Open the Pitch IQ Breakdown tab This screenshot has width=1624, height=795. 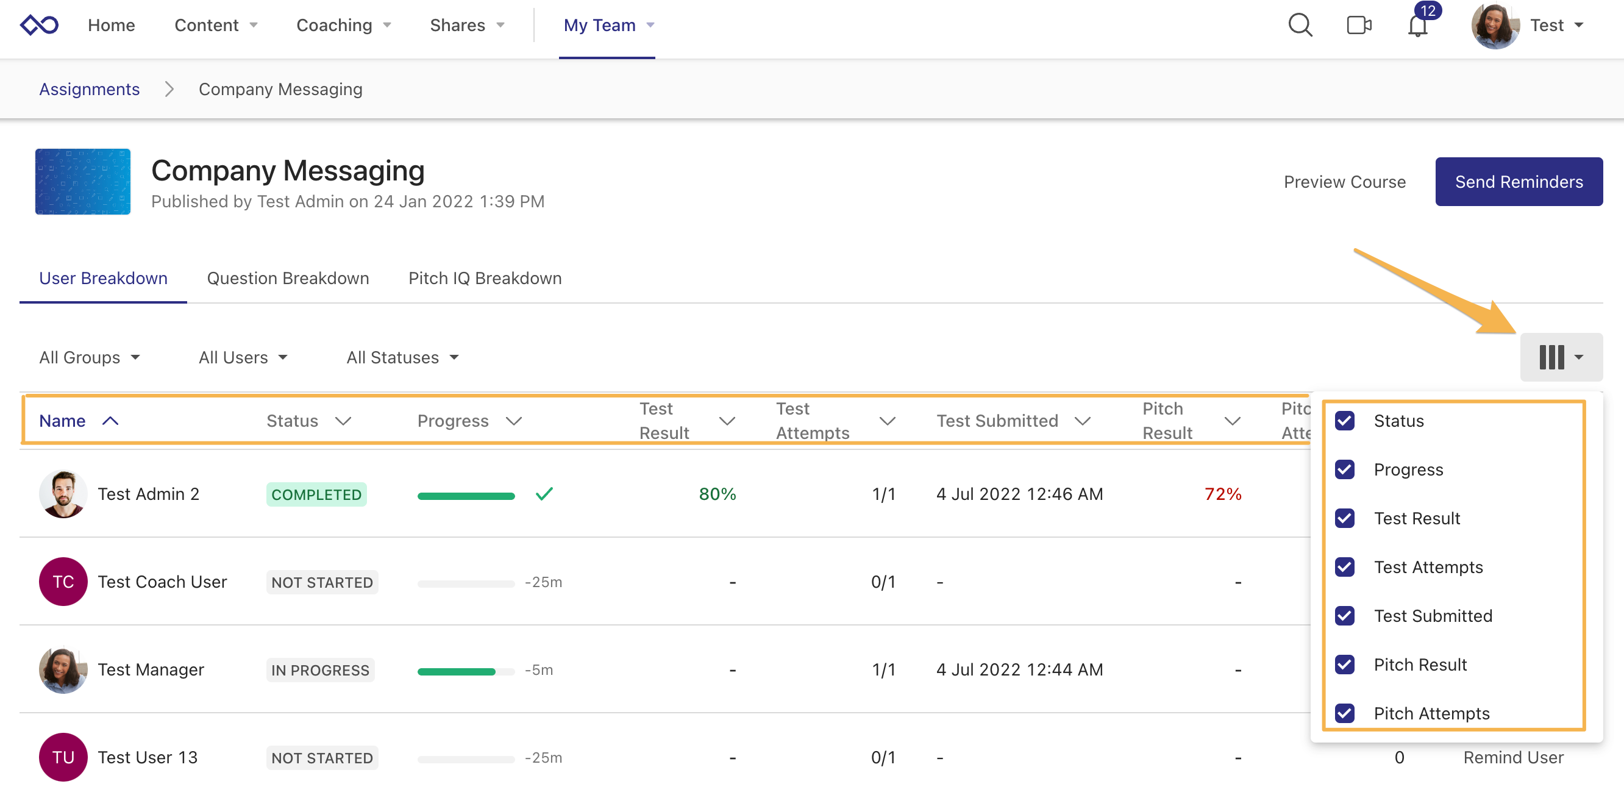484,278
